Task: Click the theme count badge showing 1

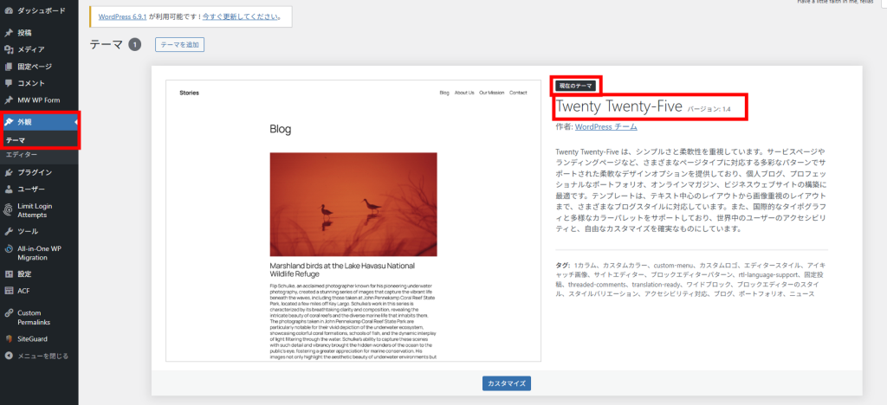Action: (134, 45)
